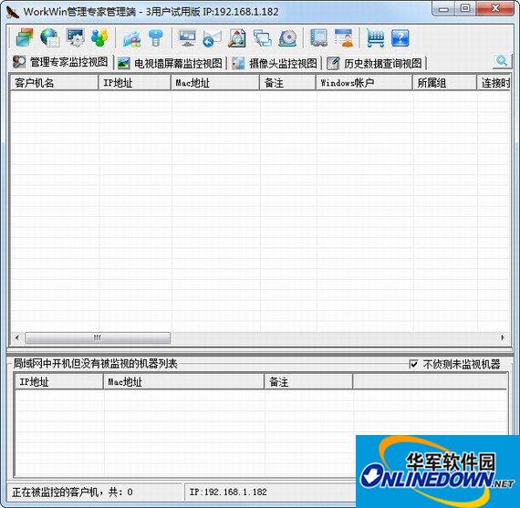Switch to 电视墙屏幕监控视图 tab

coord(170,63)
